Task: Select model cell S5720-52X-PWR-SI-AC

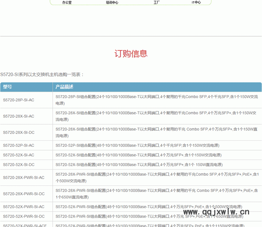Action: pyautogui.click(x=24, y=207)
